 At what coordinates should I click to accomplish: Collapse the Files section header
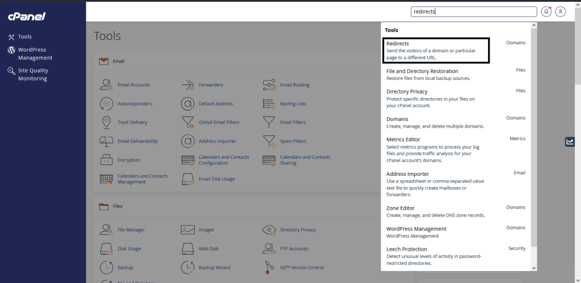tap(237, 206)
